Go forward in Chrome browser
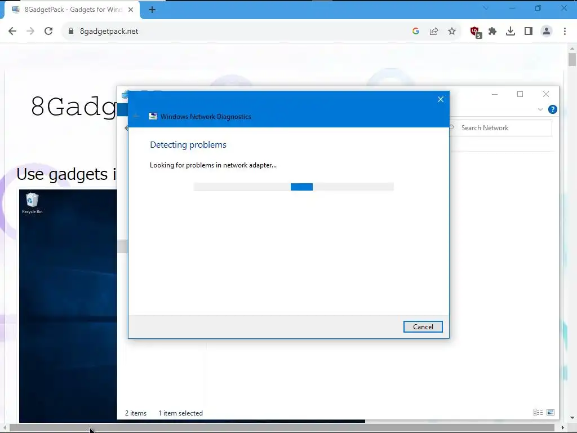 coord(30,32)
